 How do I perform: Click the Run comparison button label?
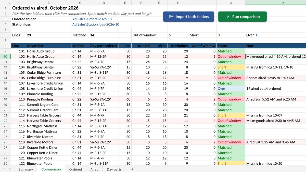point(246,17)
